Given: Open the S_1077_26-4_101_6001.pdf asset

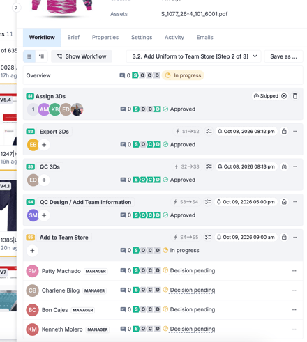Looking at the screenshot, I should coord(195,14).
